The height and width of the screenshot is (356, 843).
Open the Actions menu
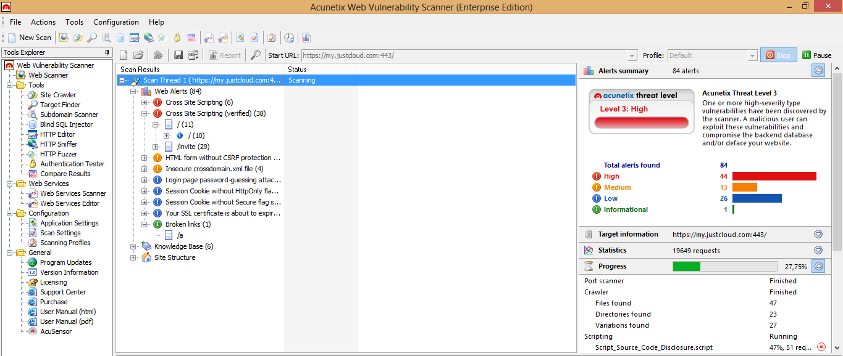click(x=43, y=22)
